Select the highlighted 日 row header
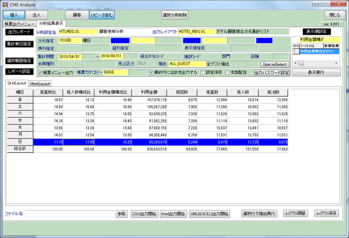The height and width of the screenshot is (238, 349). (20, 142)
